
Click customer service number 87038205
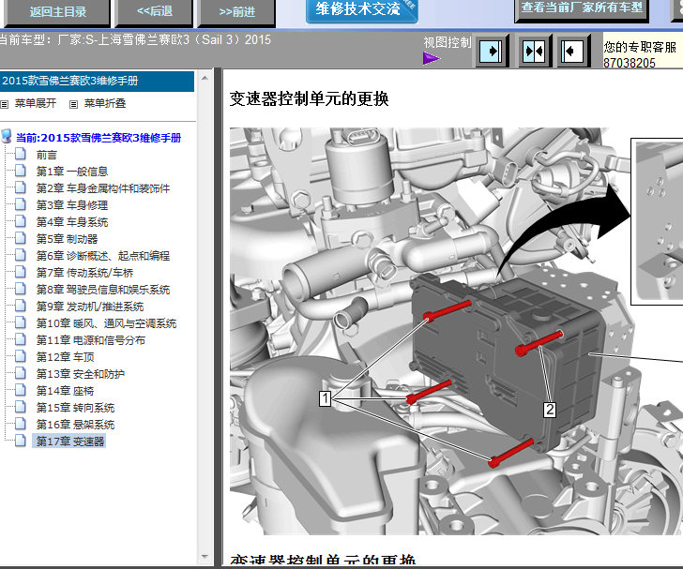click(629, 63)
